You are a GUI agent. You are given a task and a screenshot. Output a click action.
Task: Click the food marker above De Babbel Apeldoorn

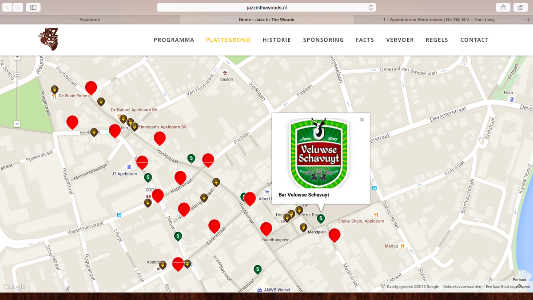pos(101,101)
